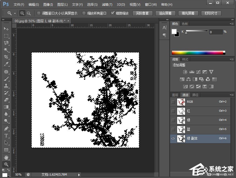Open the status bar info dropdown arrow

pyautogui.click(x=79, y=175)
